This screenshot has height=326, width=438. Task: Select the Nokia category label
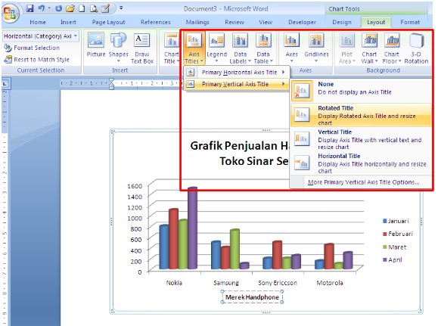pos(174,283)
